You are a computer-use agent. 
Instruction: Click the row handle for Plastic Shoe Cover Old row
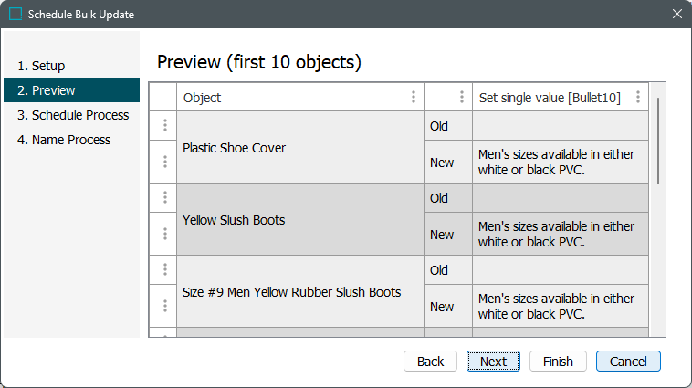coord(164,126)
